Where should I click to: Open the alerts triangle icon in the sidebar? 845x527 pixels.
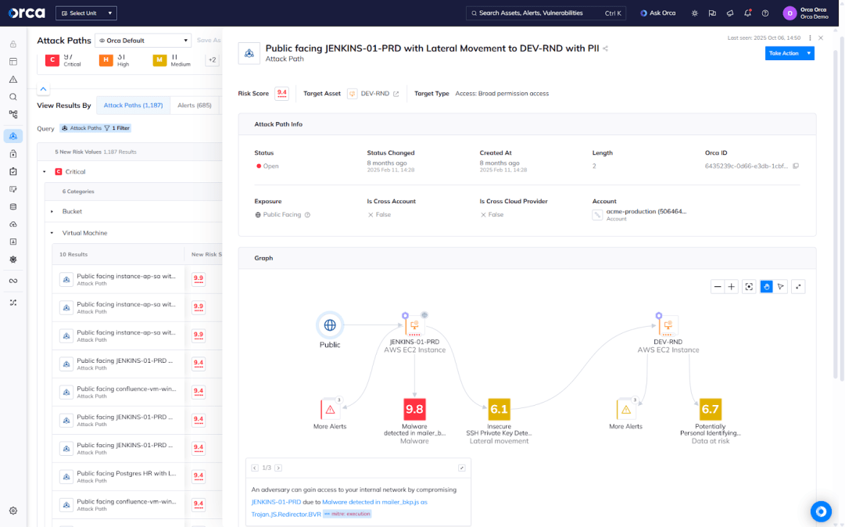point(13,78)
